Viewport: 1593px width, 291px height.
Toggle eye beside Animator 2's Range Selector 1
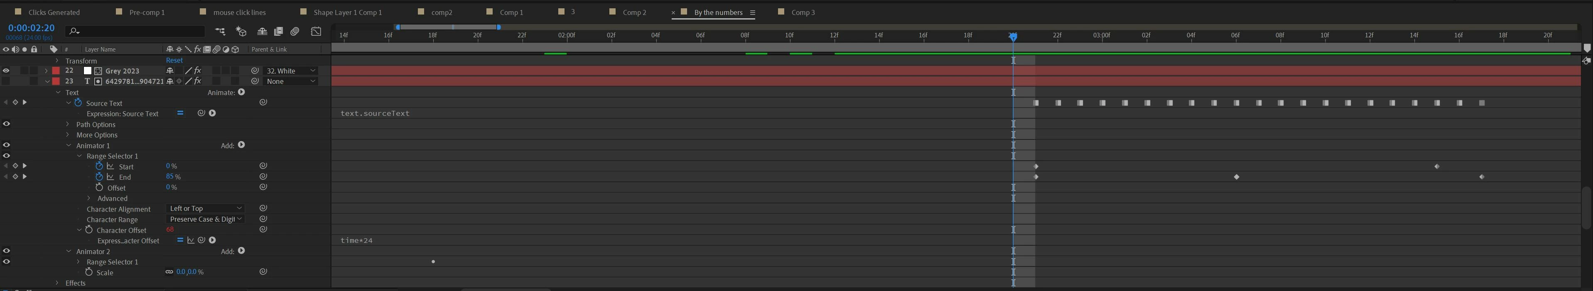[6, 262]
